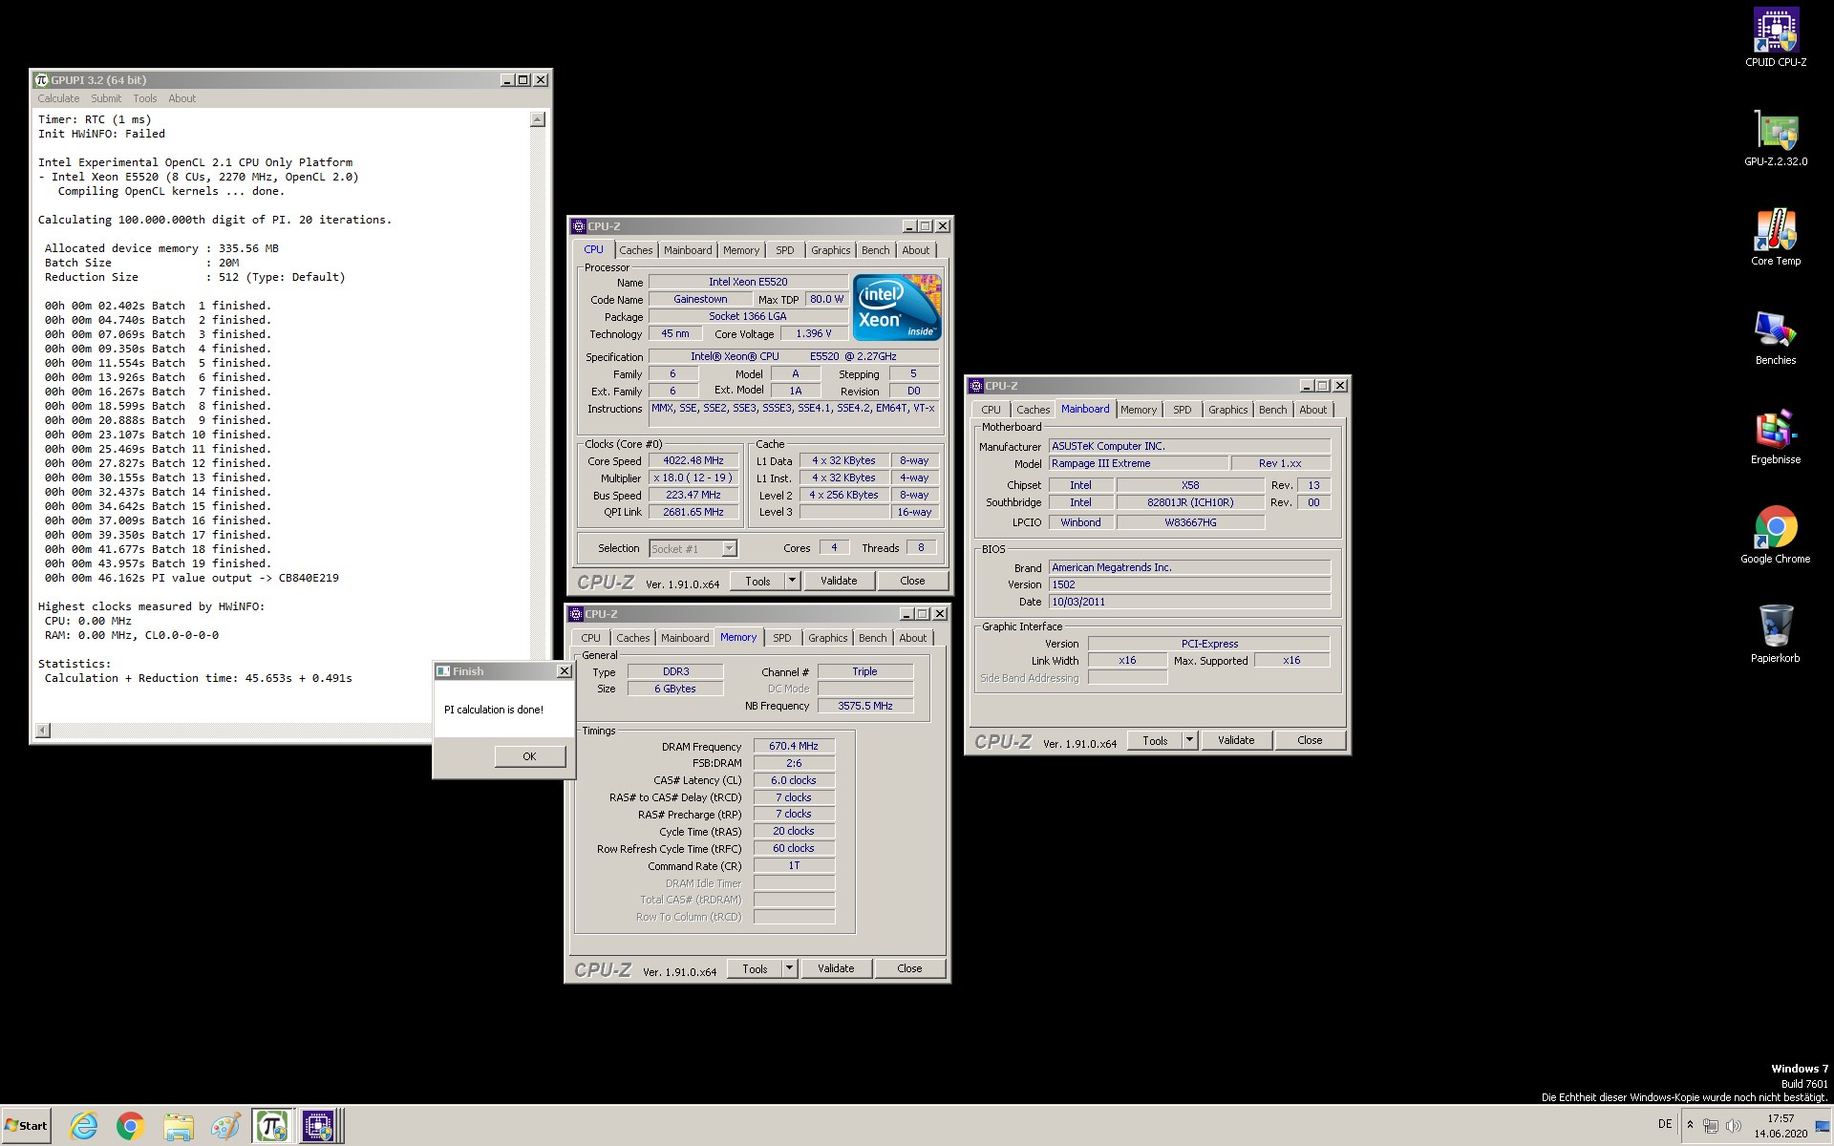
Task: Open the Papierkorb recycle bin
Action: pyautogui.click(x=1776, y=634)
